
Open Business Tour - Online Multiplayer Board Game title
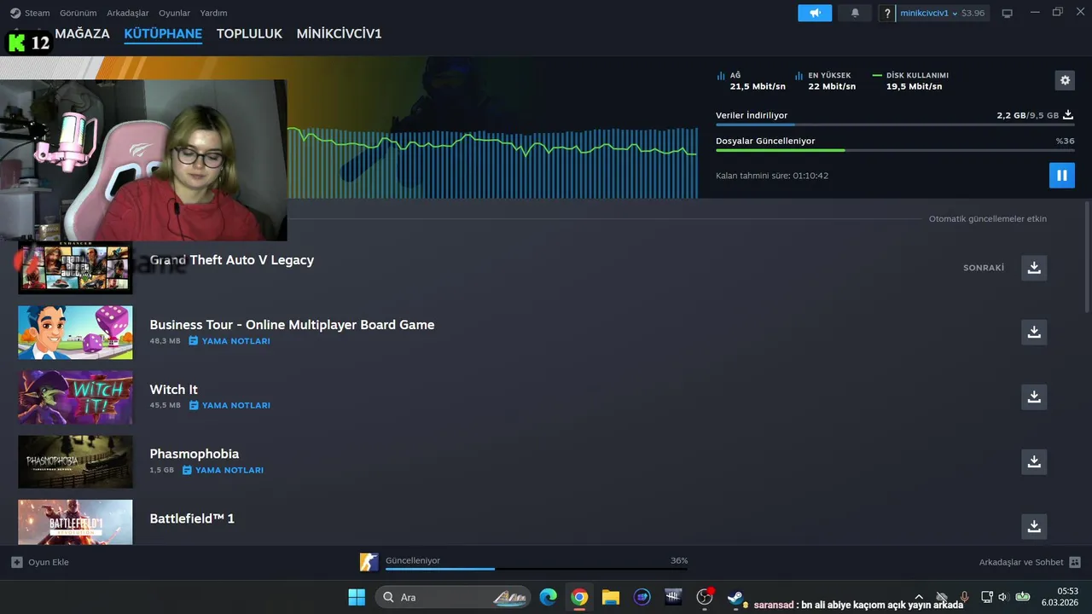pyautogui.click(x=292, y=325)
